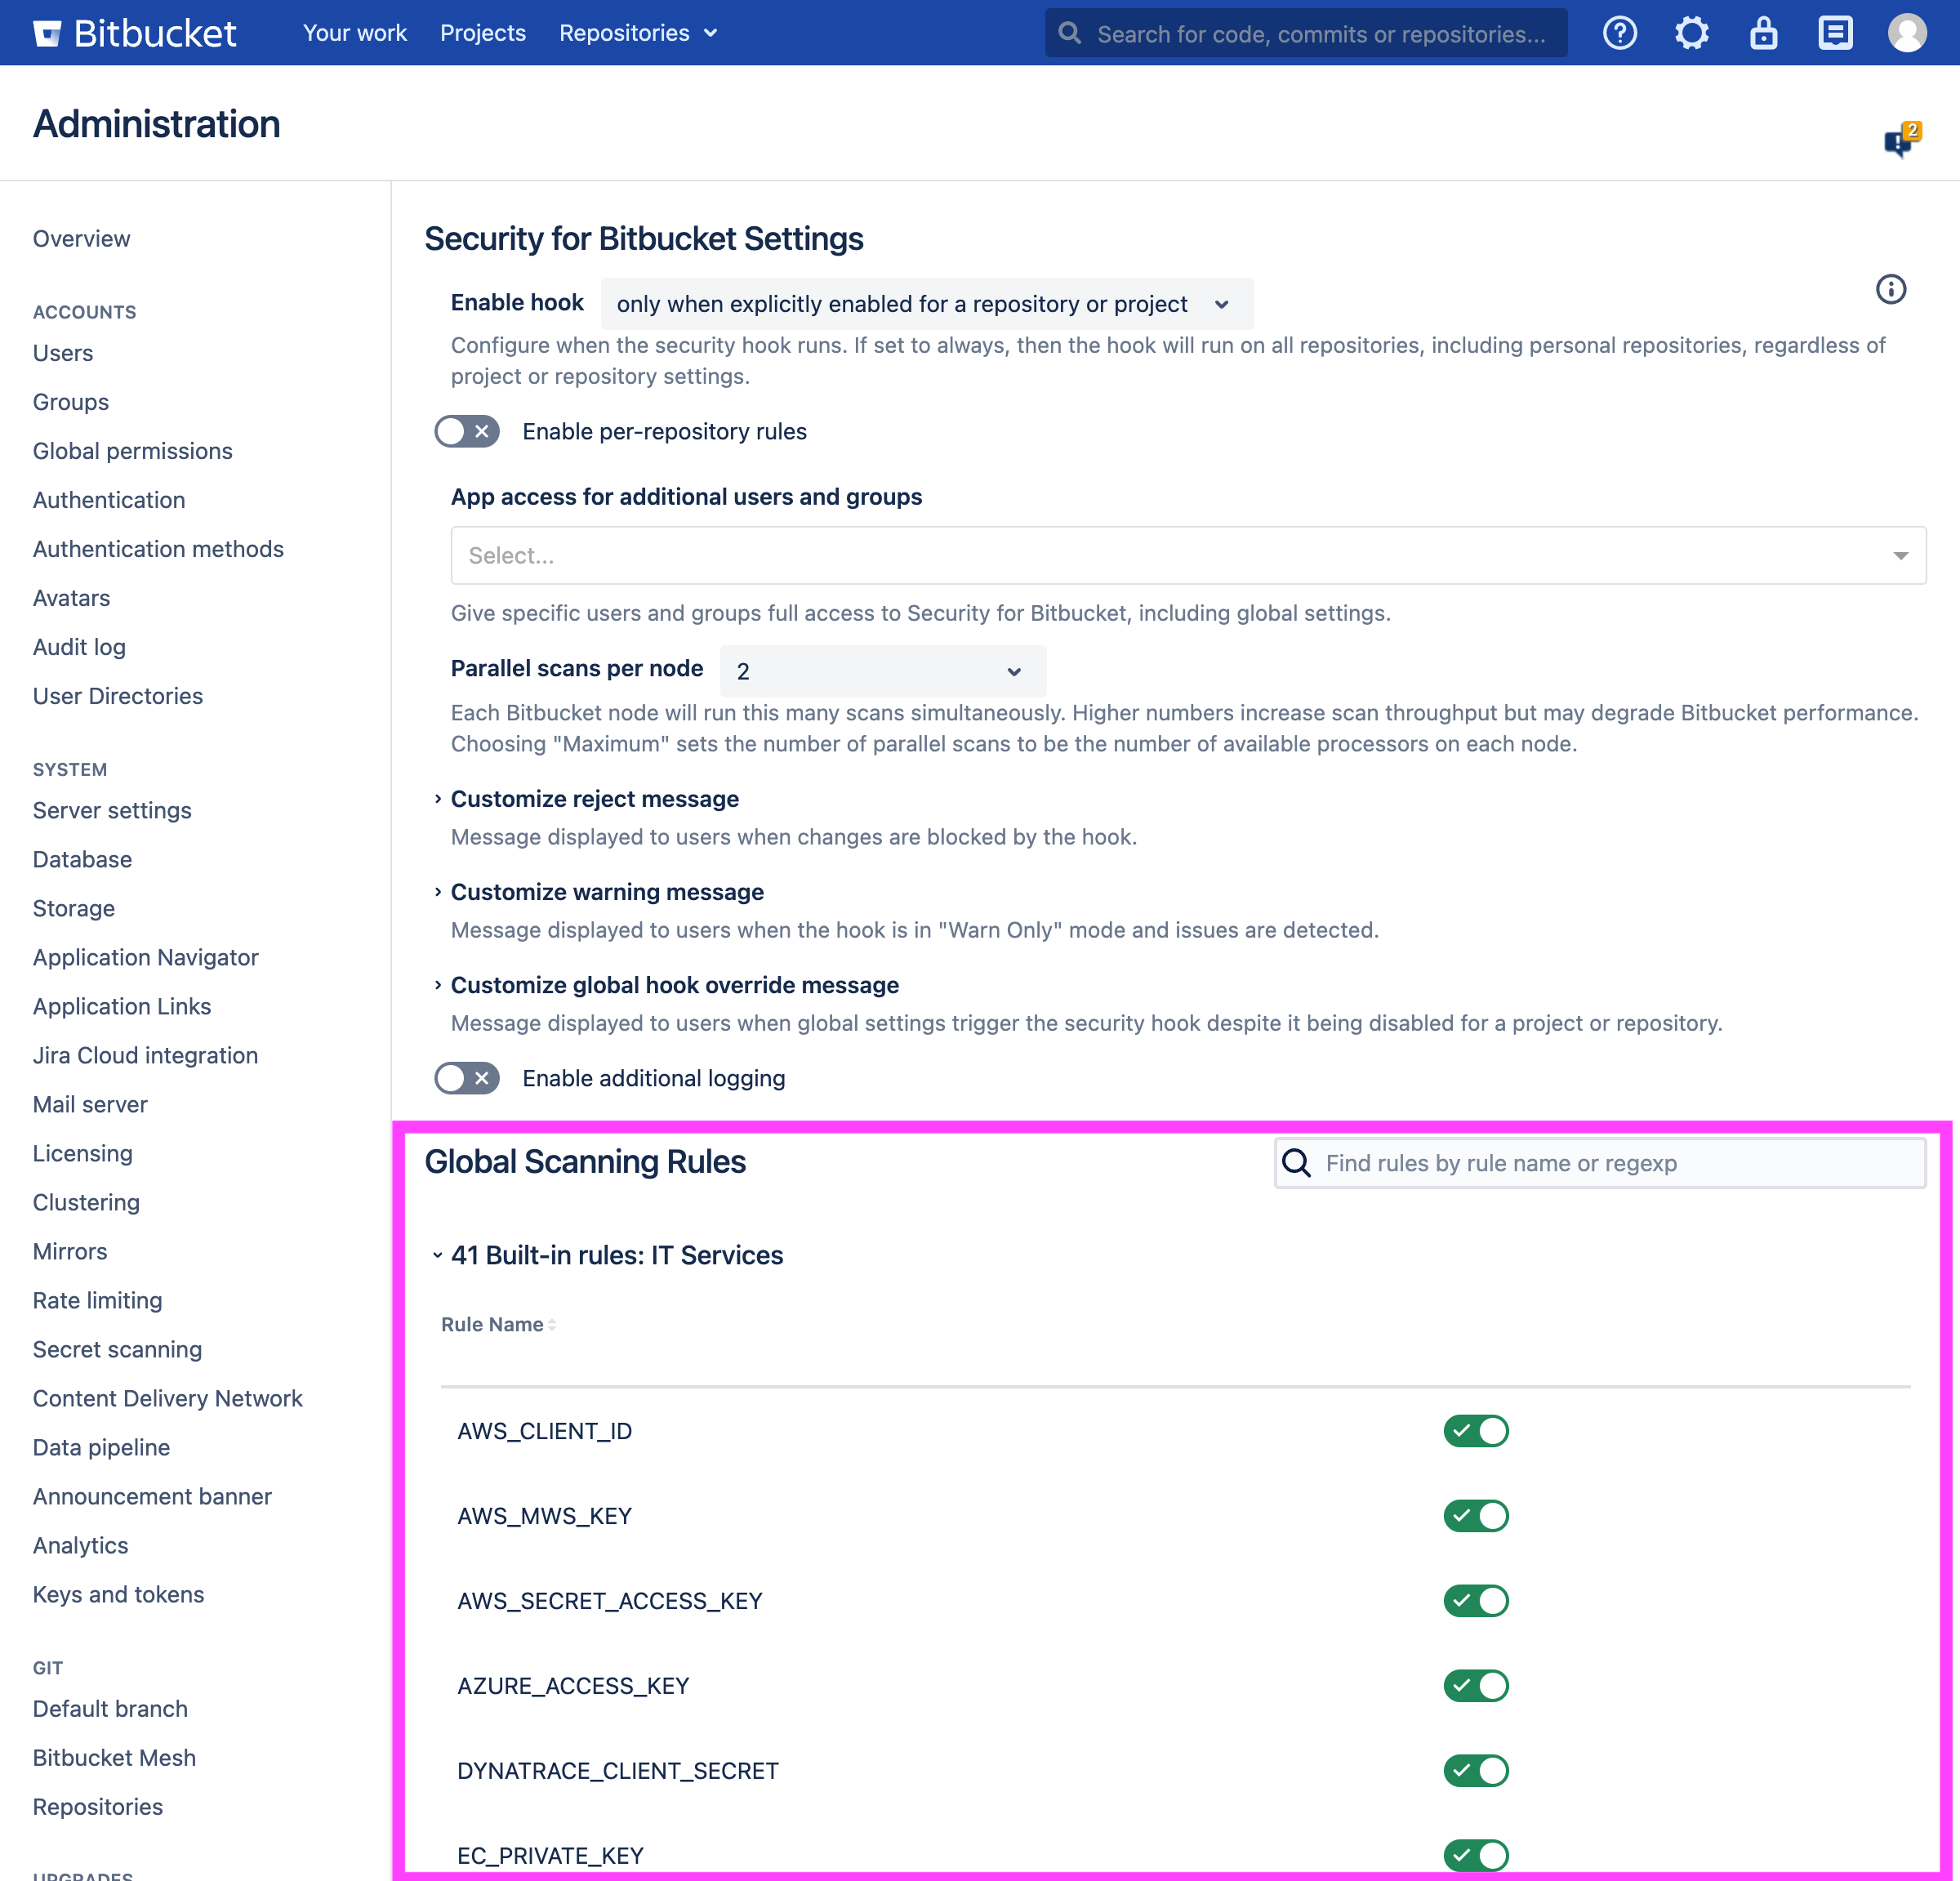Image resolution: width=1960 pixels, height=1881 pixels.
Task: Open the inbox icon in header
Action: [1835, 33]
